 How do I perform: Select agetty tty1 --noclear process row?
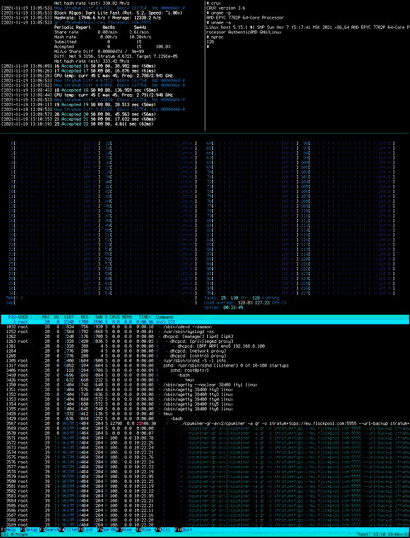(205, 384)
